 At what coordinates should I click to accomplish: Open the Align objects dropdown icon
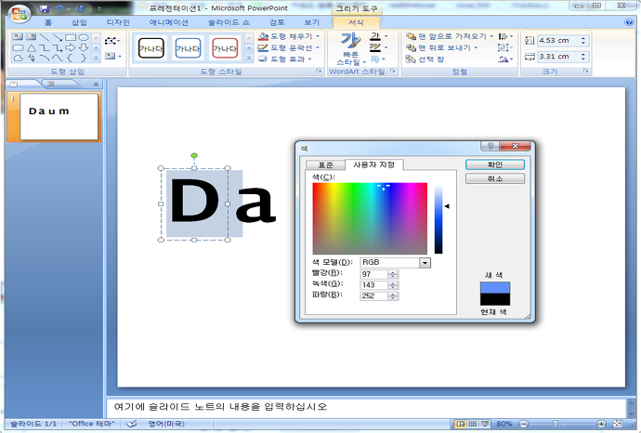point(505,36)
